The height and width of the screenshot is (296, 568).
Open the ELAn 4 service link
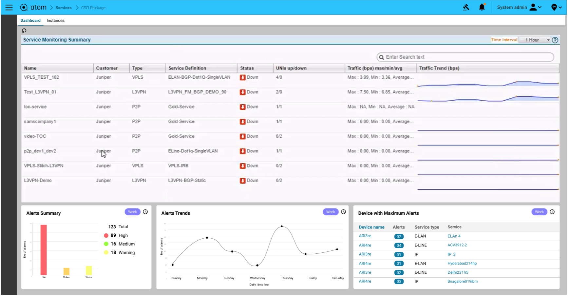click(x=454, y=236)
